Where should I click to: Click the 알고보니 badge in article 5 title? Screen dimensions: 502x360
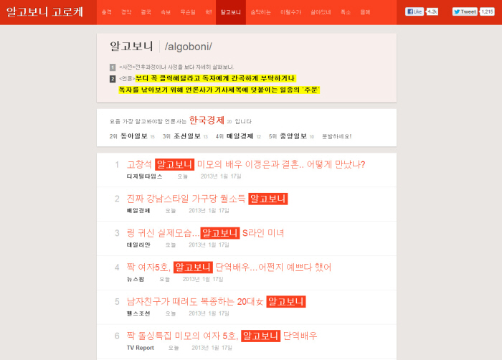[286, 301]
